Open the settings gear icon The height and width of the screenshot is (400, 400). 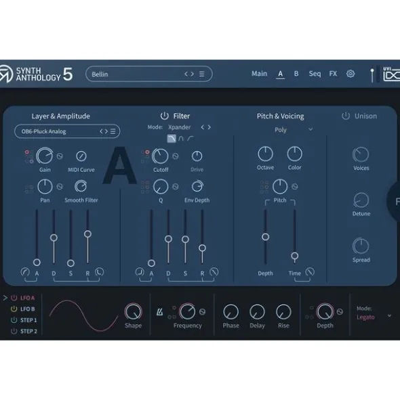350,74
